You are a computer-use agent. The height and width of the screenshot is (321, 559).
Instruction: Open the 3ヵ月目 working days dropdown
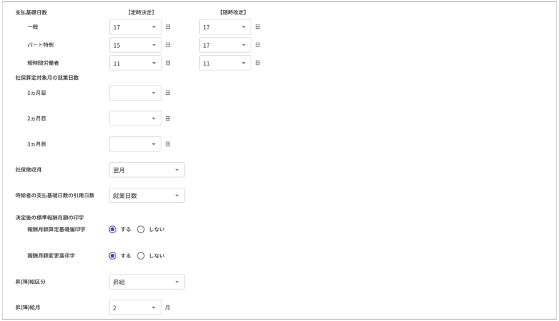[135, 144]
